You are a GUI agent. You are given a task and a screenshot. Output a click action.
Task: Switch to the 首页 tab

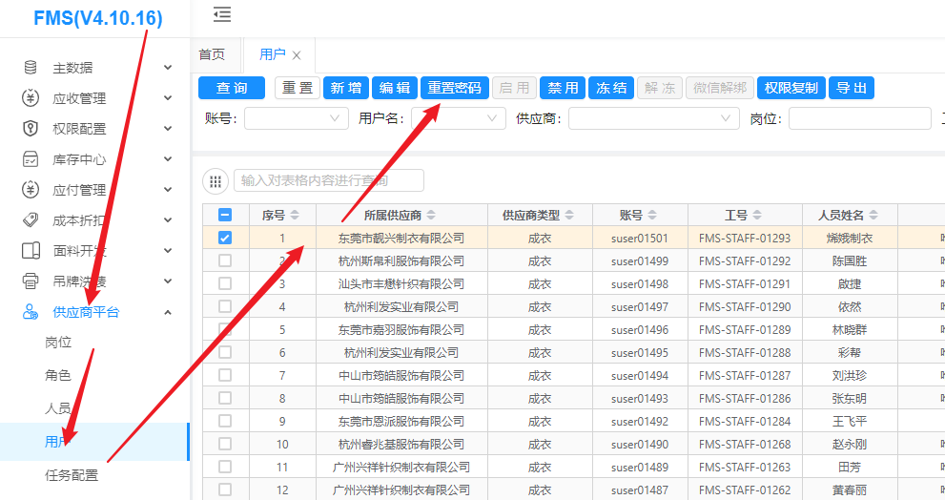pyautogui.click(x=212, y=55)
